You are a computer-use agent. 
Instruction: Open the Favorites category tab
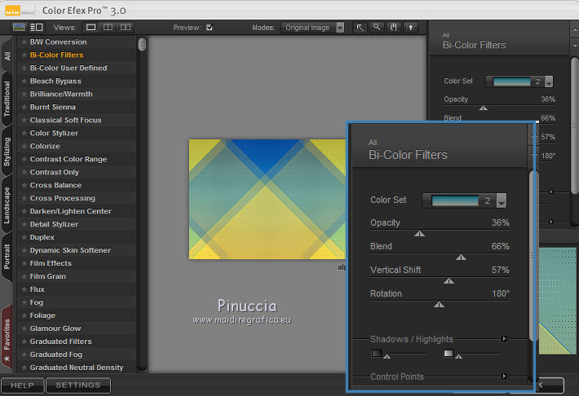pyautogui.click(x=7, y=336)
